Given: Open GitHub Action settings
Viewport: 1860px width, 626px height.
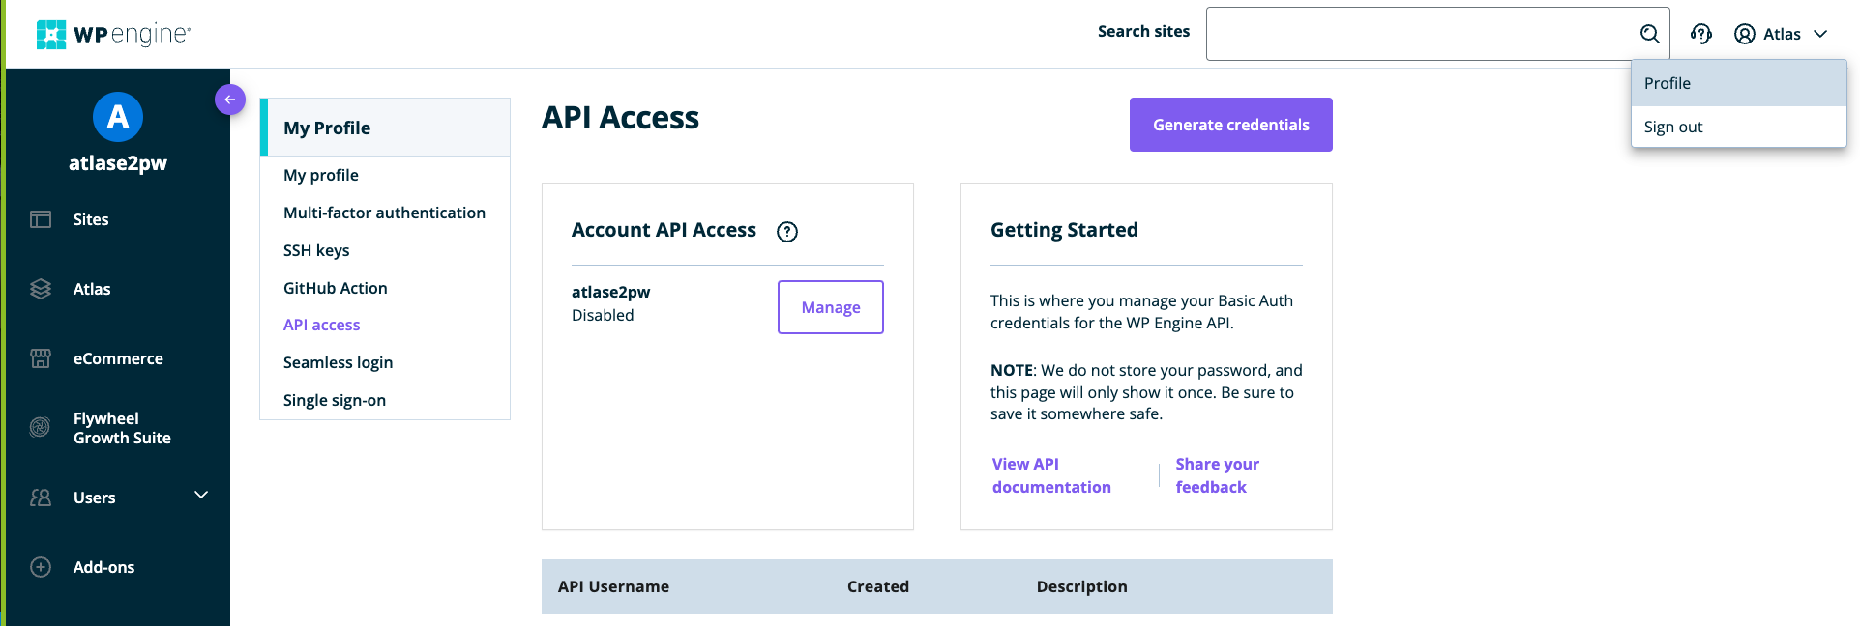Looking at the screenshot, I should pos(335,288).
